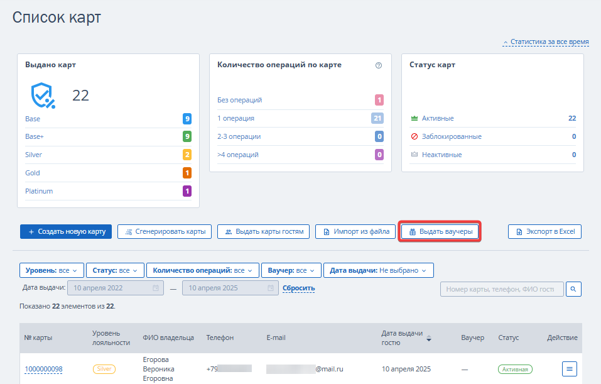Click the Выдать ваучеры button
Viewport: 601px width, 384px height.
(440, 232)
